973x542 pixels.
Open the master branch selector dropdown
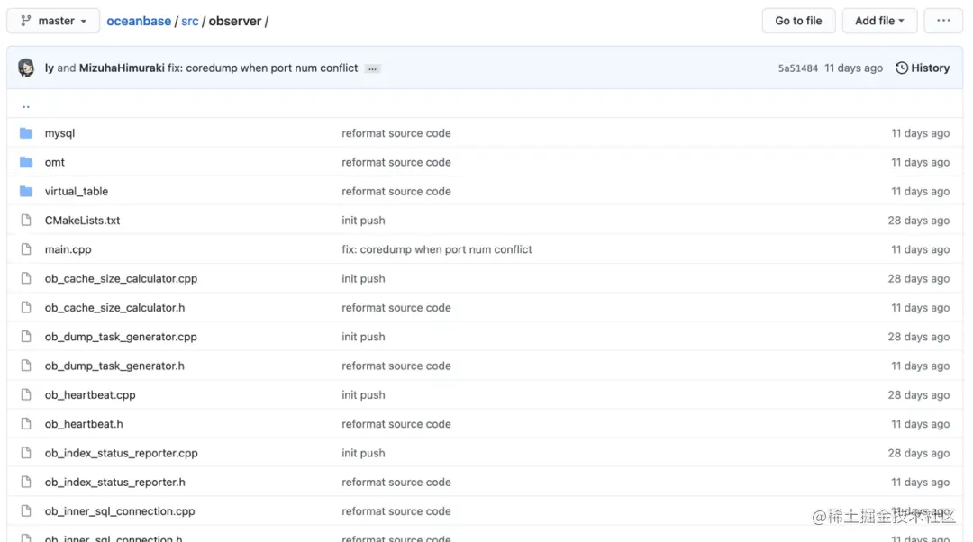pyautogui.click(x=53, y=21)
